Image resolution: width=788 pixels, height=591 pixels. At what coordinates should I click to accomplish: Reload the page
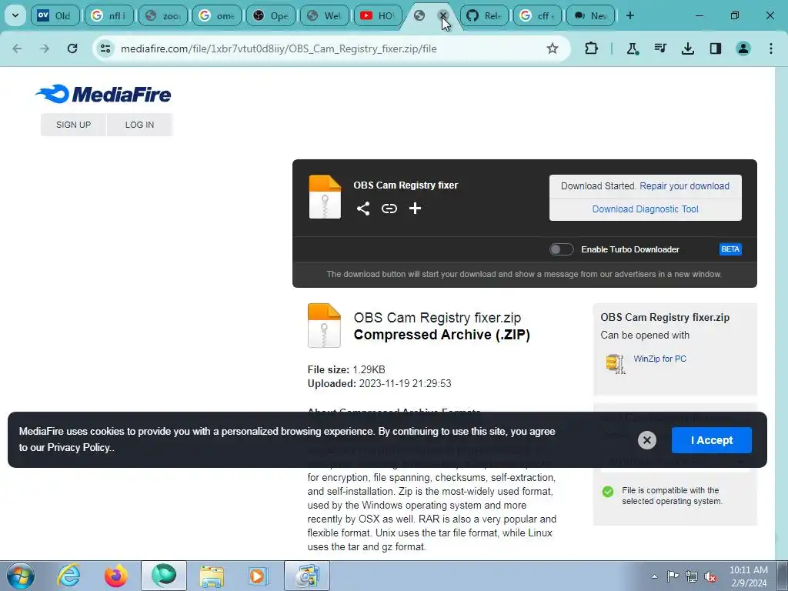point(72,48)
